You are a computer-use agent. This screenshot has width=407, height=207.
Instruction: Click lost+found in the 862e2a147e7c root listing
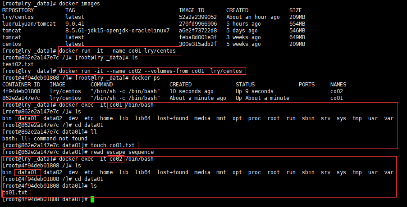[x=173, y=118]
